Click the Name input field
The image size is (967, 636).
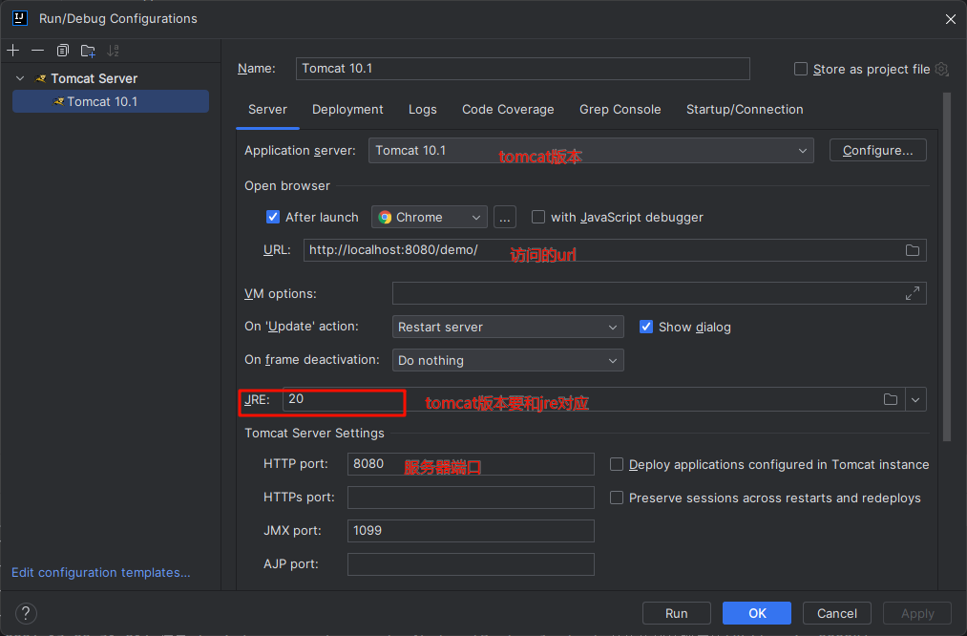[523, 69]
